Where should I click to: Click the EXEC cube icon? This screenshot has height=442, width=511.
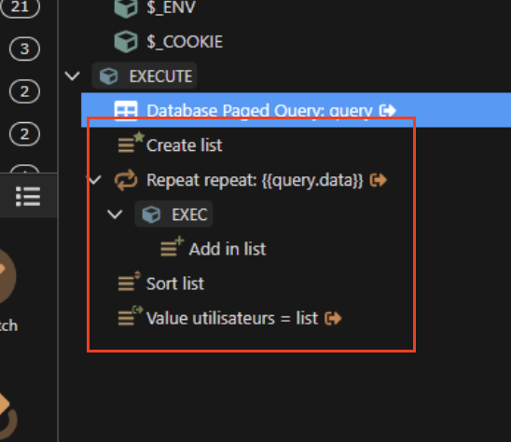[x=151, y=214]
